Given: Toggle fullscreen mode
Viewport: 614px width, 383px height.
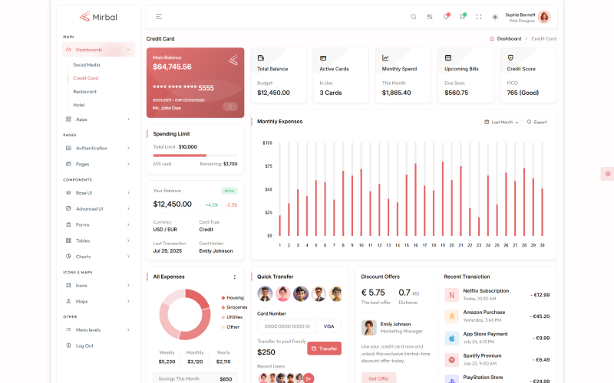Looking at the screenshot, I should click(x=479, y=16).
